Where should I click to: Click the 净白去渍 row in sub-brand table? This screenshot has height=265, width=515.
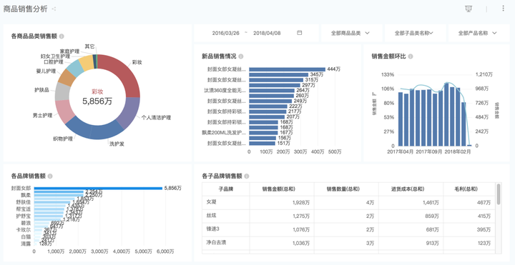[x=348, y=243]
